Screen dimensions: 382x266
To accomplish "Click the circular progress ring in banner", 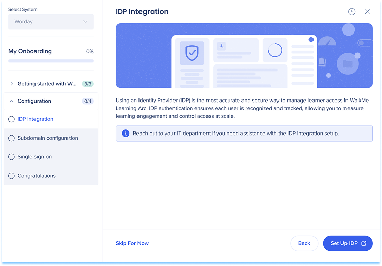I will click(274, 50).
